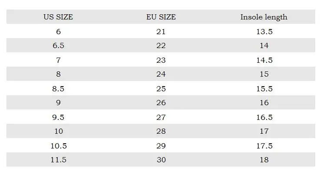This screenshot has height=174, width=323.
Task: Click insole length 13.5 value
Action: (264, 32)
